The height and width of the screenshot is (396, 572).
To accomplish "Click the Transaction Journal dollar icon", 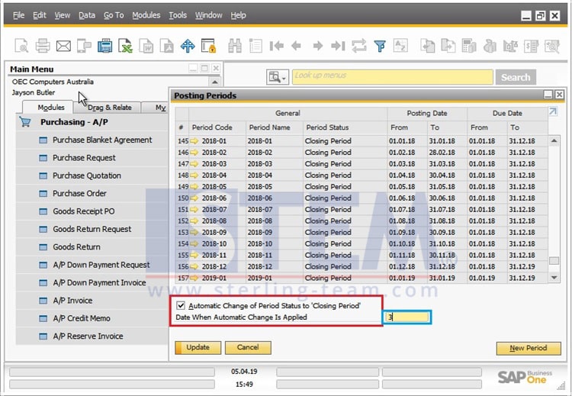I will pyautogui.click(x=531, y=46).
